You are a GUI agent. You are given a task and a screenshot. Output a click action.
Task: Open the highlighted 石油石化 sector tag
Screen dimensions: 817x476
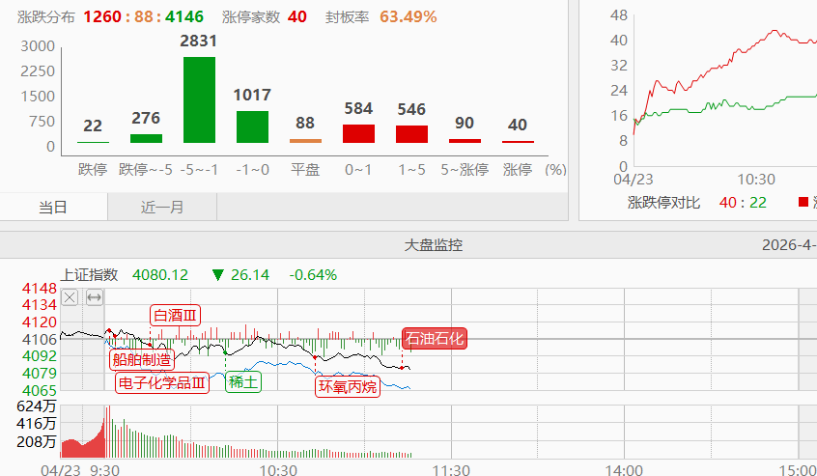[435, 338]
